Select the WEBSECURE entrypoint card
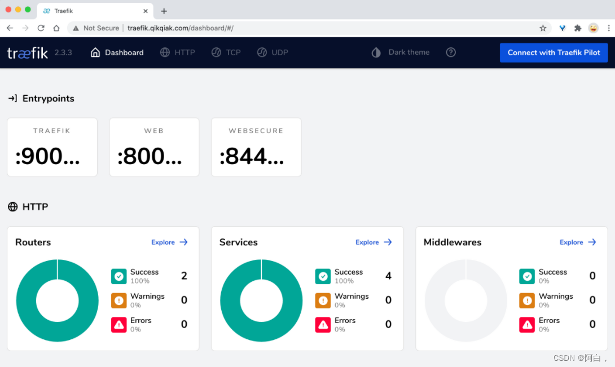This screenshot has width=615, height=367. click(256, 147)
